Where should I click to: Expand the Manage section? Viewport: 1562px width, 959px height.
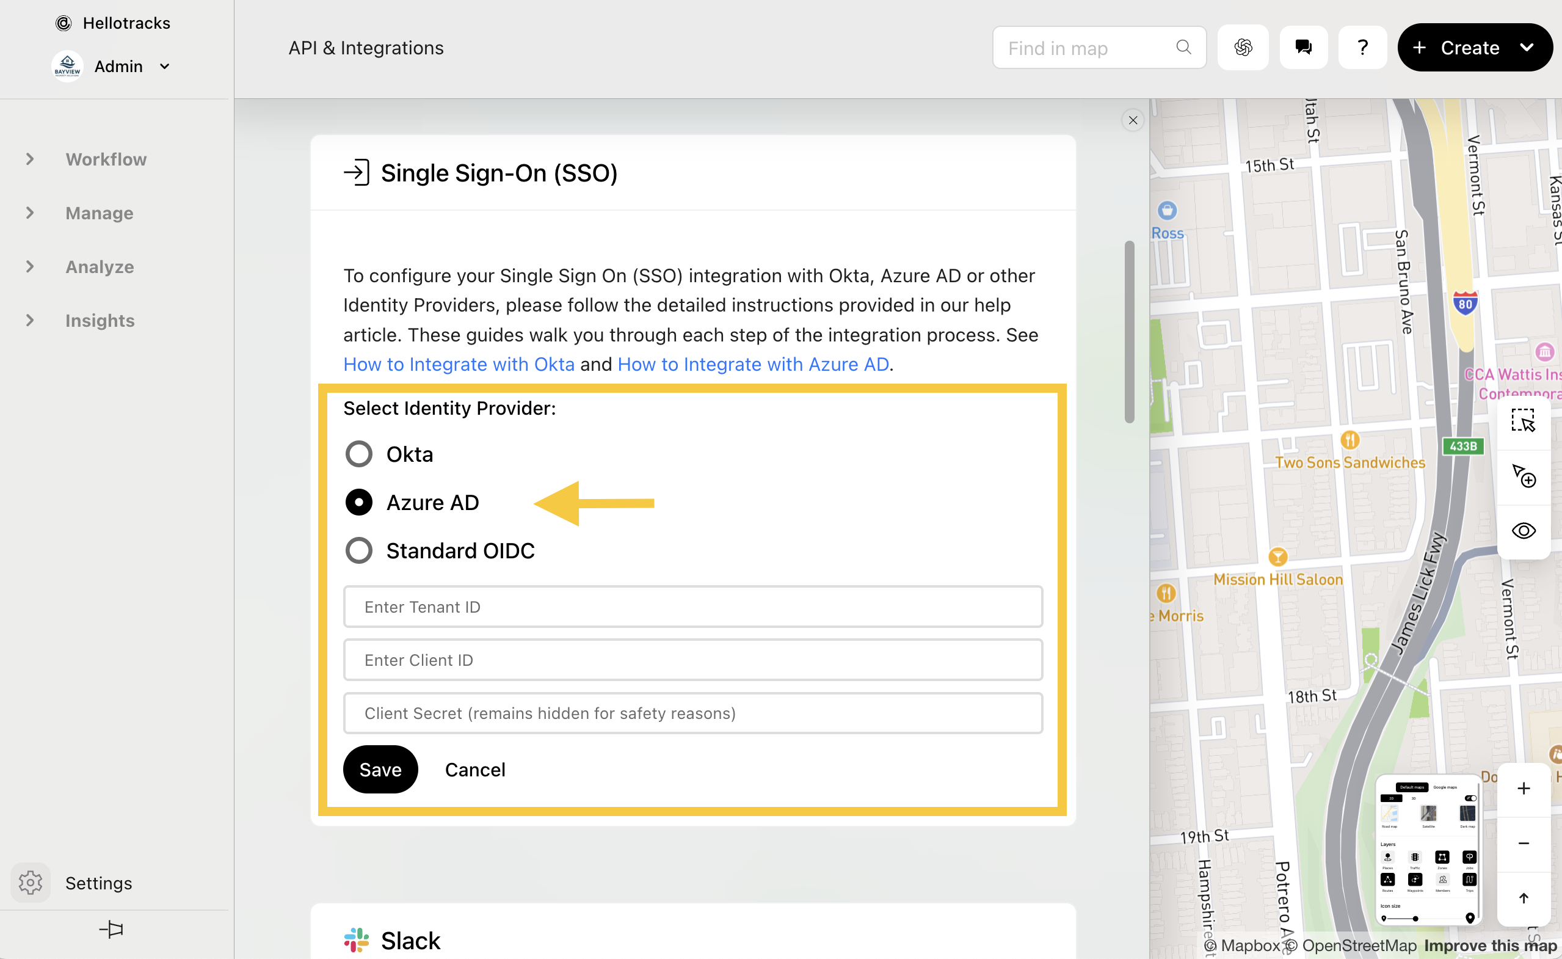click(x=30, y=213)
